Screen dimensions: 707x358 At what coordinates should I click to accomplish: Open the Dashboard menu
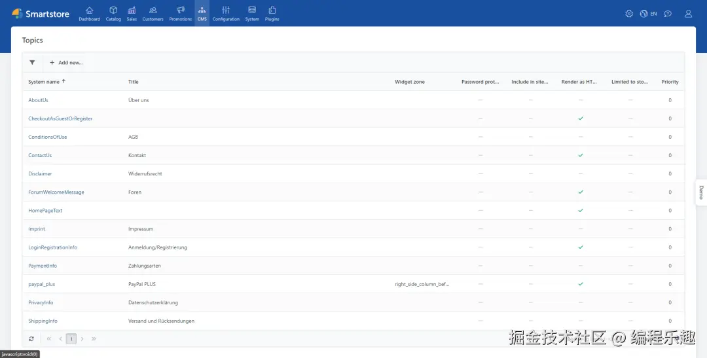(89, 14)
